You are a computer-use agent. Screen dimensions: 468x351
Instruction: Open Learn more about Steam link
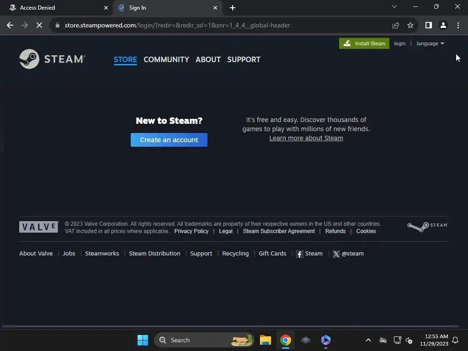point(306,138)
